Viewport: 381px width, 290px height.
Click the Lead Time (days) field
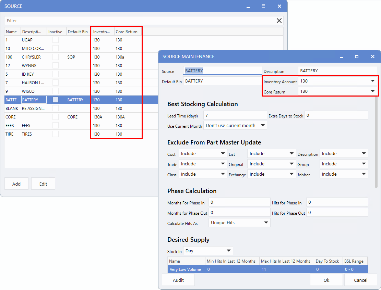coord(235,115)
